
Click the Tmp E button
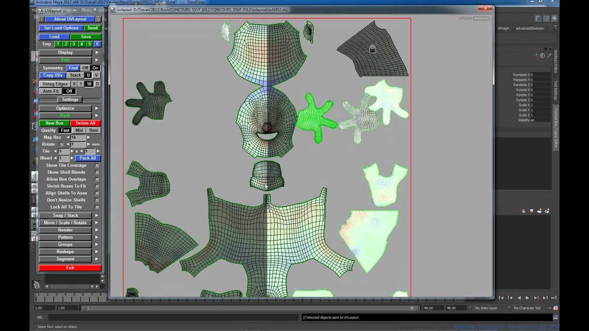[97, 44]
